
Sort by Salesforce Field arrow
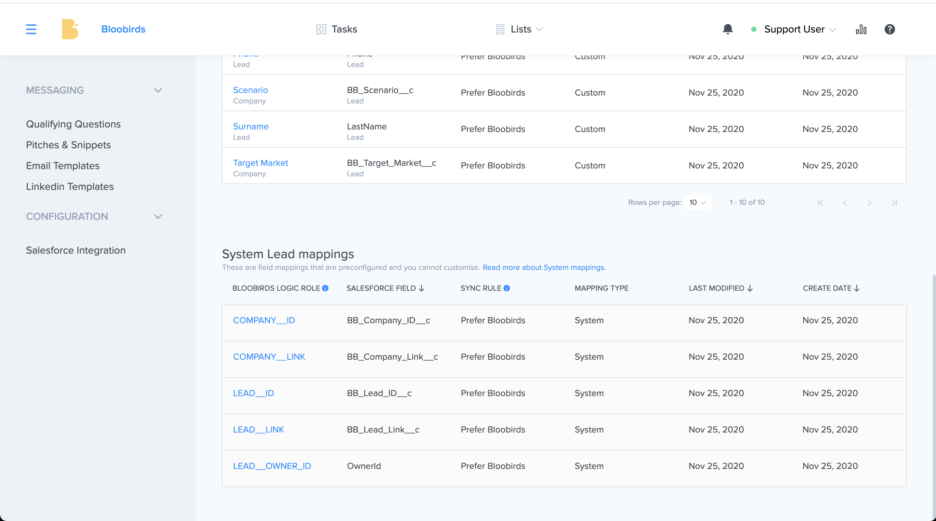click(x=421, y=288)
